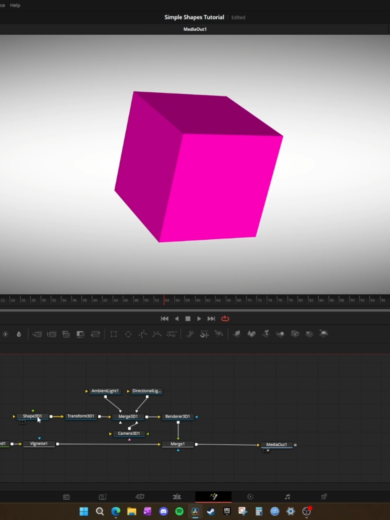390x520 pixels.
Task: Select the Ellipse mask tool
Action: [x=128, y=334]
